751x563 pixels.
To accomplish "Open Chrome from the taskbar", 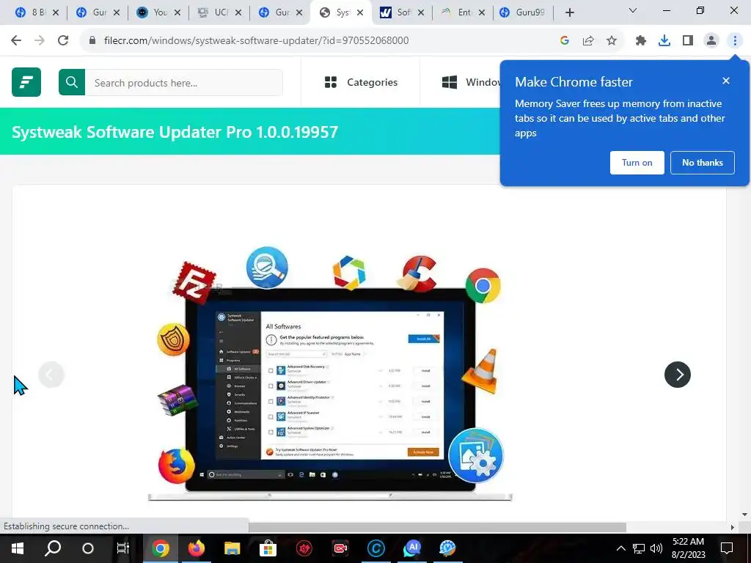I will pos(161,548).
